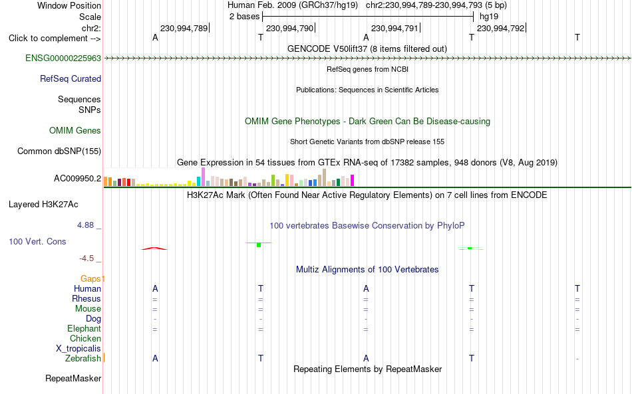Click the OMIM Genes track label

point(75,131)
